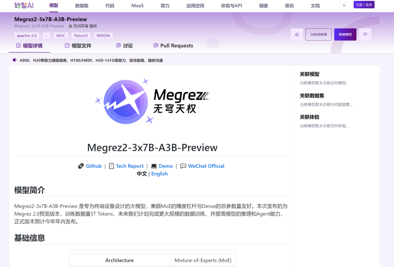Open the 文档 navigation menu

tap(315, 5)
